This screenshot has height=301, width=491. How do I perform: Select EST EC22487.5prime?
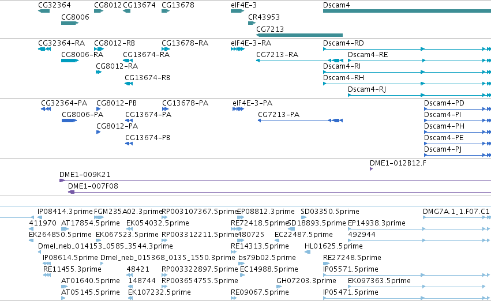click(303, 235)
